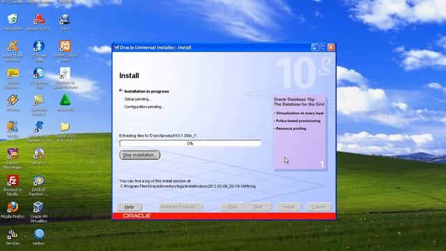Open the Services desktop shortcut
Image resolution: width=446 pixels, height=251 pixels.
tap(13, 237)
